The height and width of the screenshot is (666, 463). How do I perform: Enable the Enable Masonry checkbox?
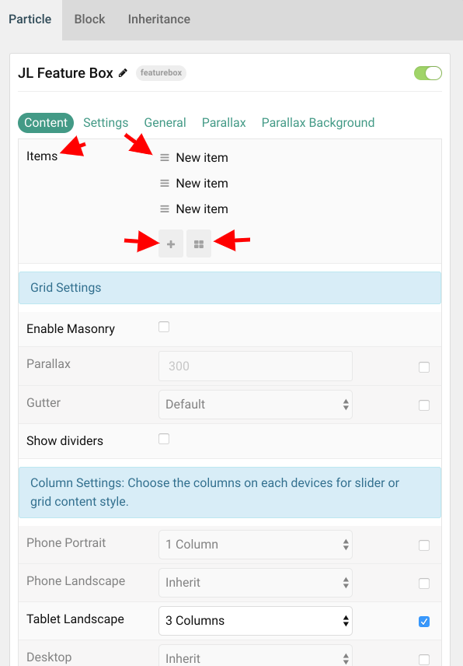(164, 327)
